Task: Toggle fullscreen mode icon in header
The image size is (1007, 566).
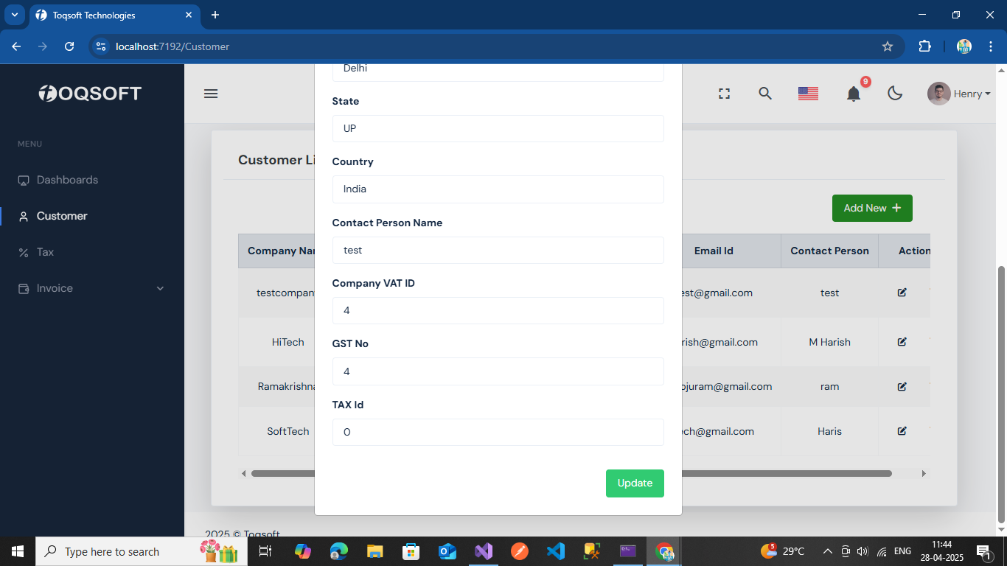Action: [724, 94]
